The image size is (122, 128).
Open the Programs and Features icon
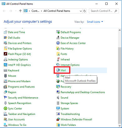pyautogui.click(x=5, y=87)
